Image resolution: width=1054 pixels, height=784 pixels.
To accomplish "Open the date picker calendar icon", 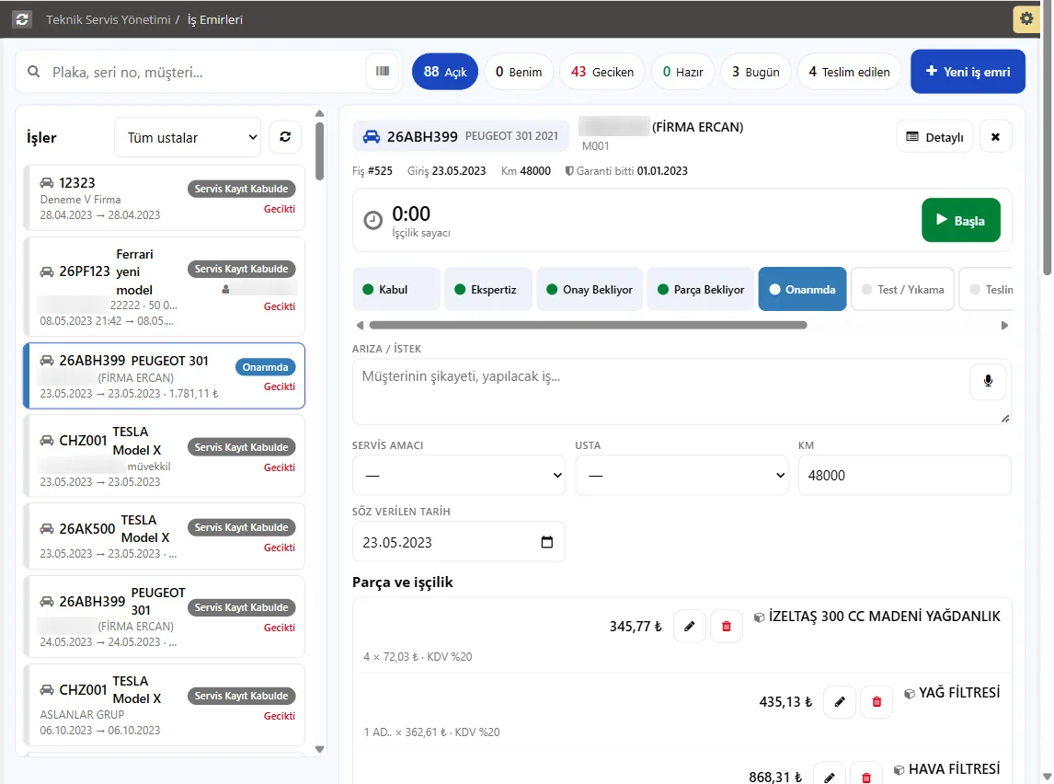I will [x=547, y=542].
